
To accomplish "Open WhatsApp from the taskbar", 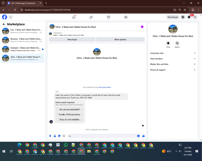I will pos(66,145).
